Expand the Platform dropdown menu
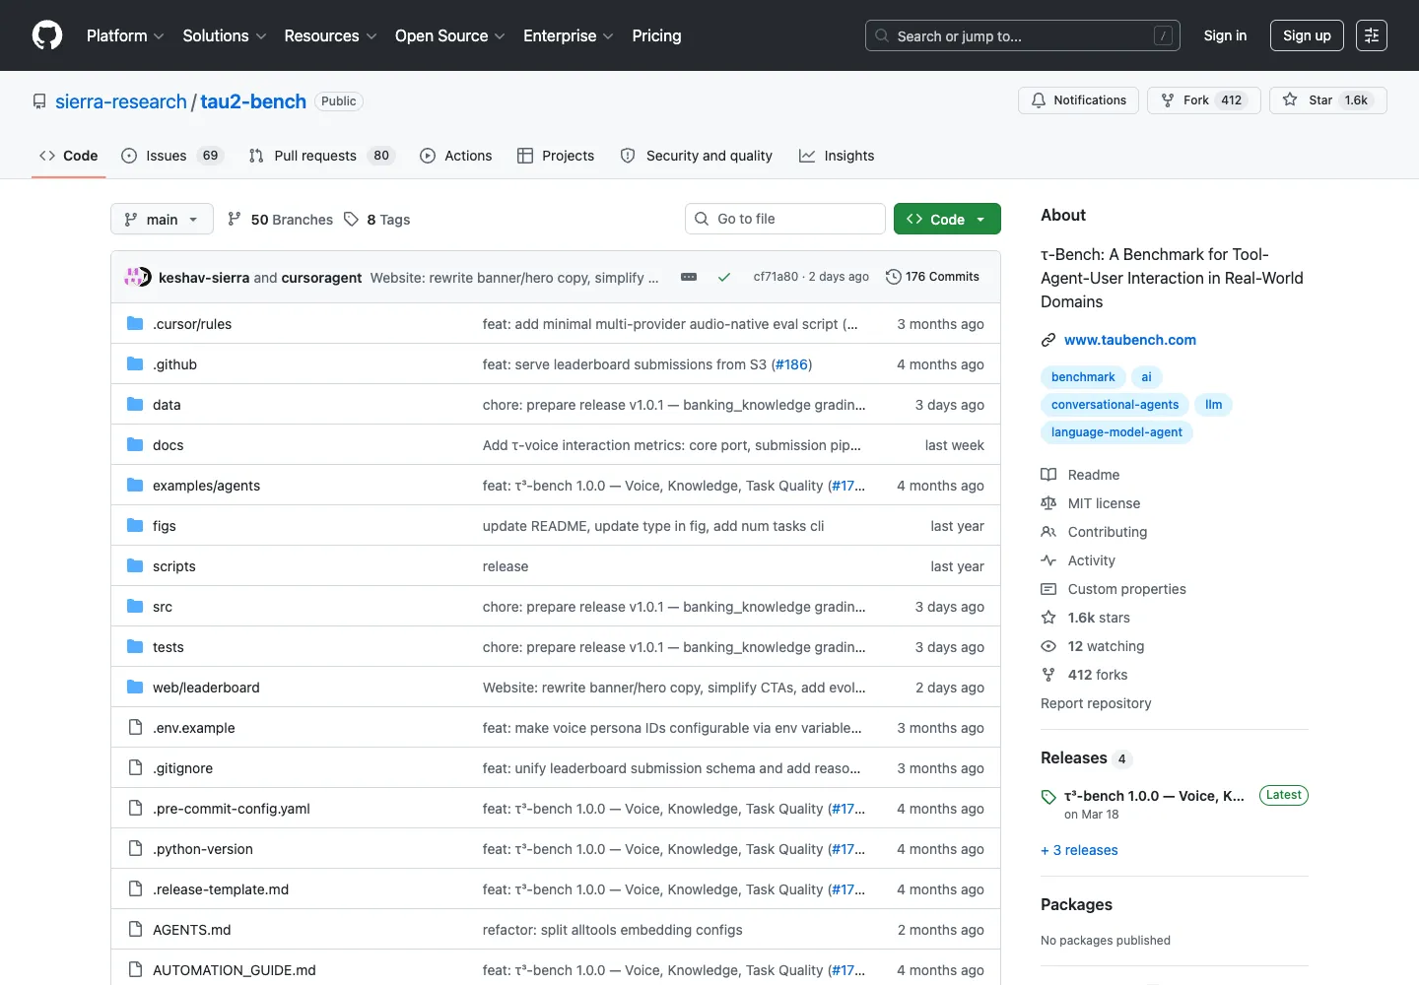 pos(125,35)
